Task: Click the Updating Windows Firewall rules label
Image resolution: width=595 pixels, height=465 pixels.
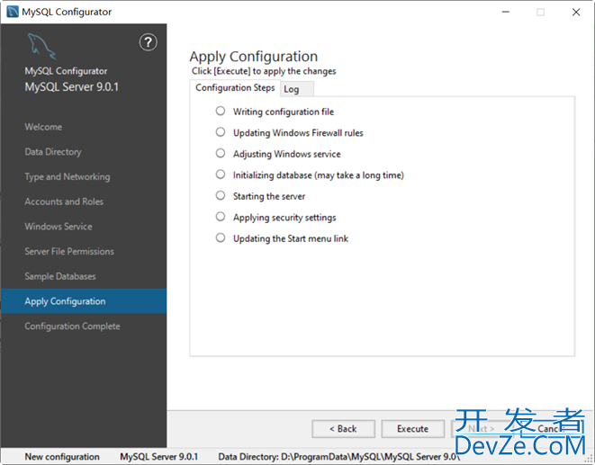Action: pyautogui.click(x=298, y=133)
